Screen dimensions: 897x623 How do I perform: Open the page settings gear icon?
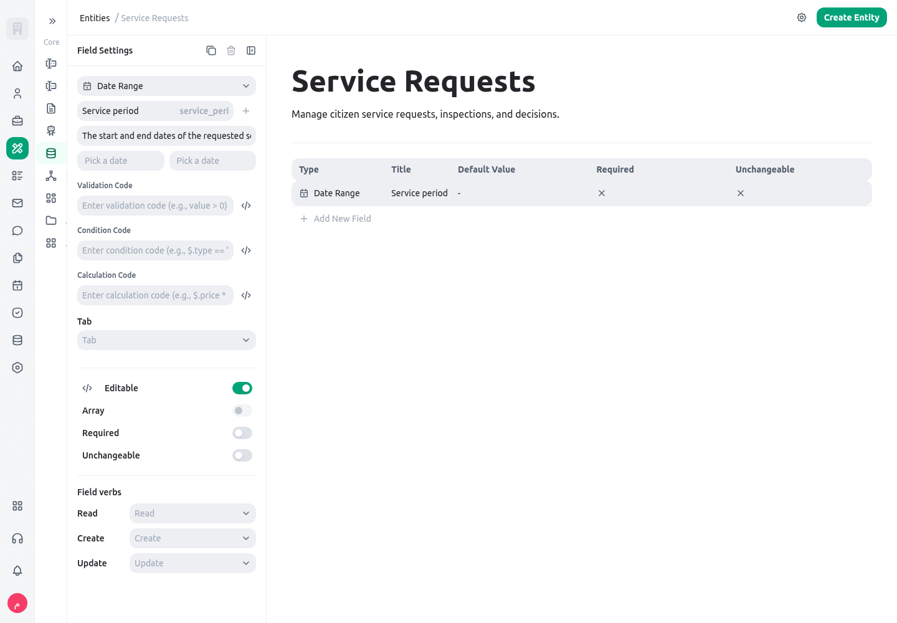coord(802,17)
